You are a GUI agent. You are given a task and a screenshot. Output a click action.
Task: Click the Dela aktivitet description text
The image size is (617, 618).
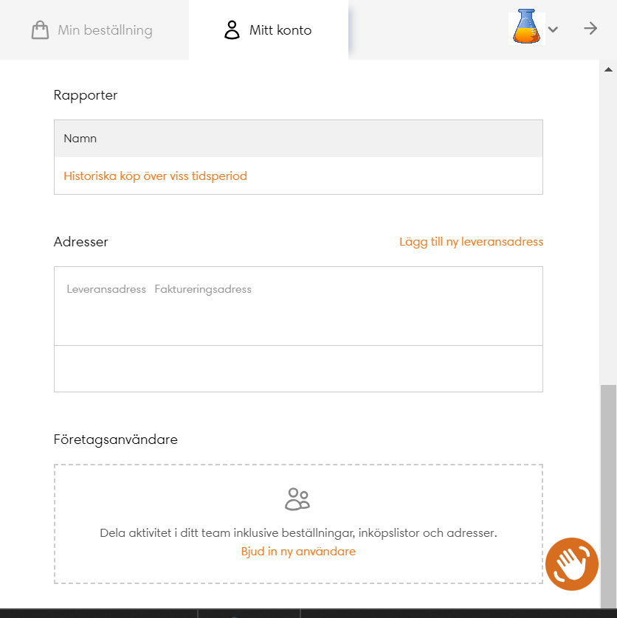(298, 532)
